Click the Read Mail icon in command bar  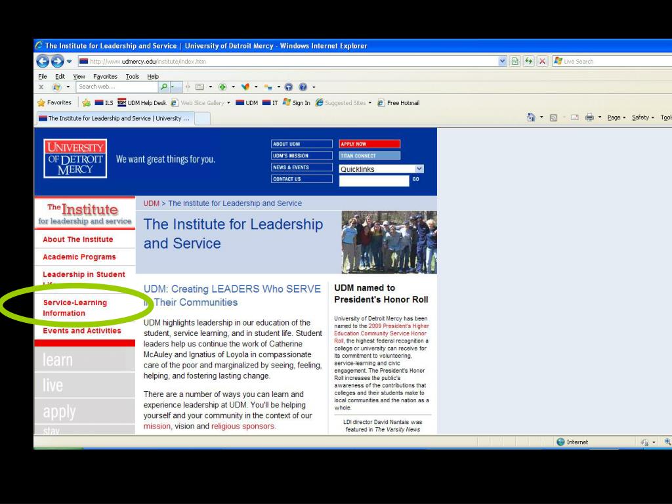[x=575, y=117]
